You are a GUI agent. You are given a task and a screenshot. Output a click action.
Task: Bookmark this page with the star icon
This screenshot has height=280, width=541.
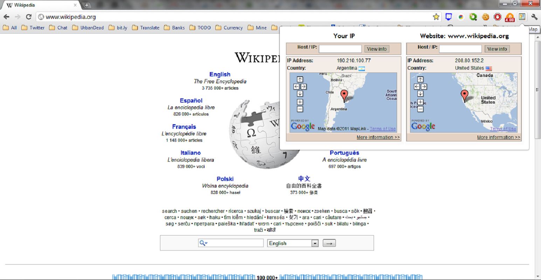[436, 17]
